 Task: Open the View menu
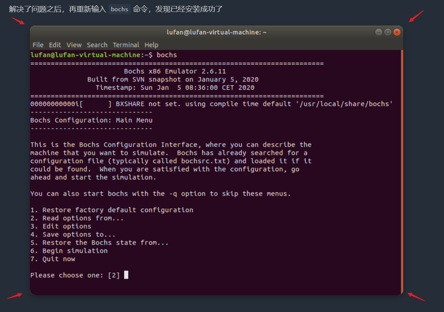[74, 45]
